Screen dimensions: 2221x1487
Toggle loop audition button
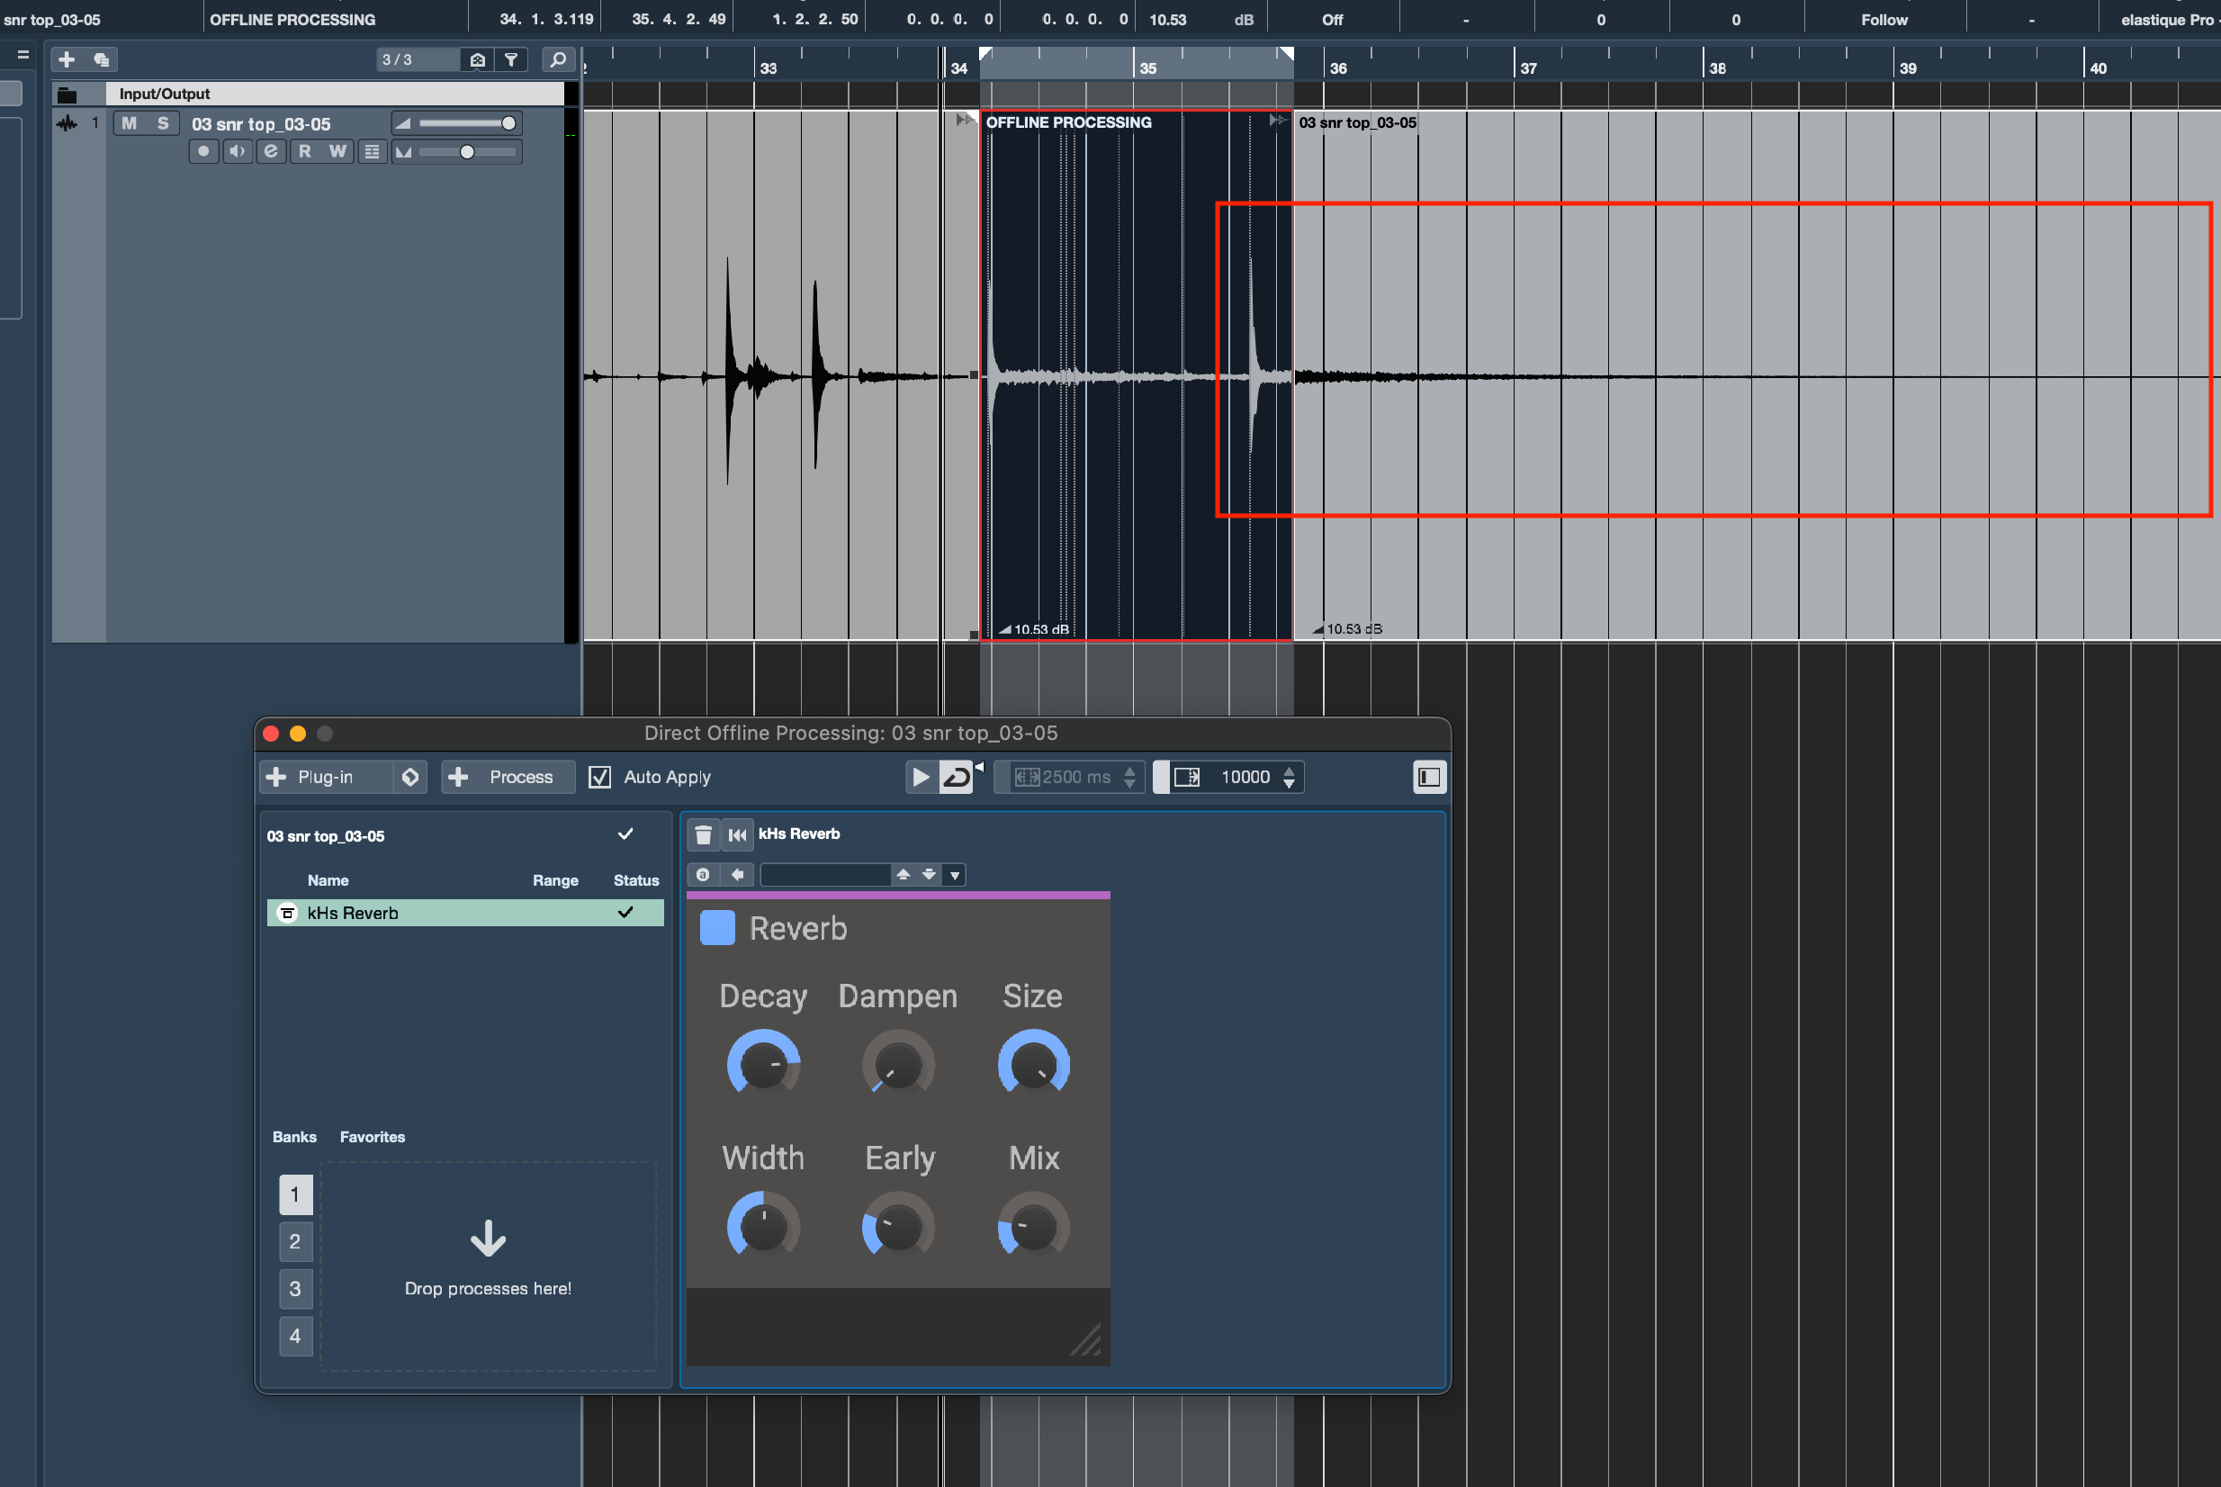coord(956,778)
